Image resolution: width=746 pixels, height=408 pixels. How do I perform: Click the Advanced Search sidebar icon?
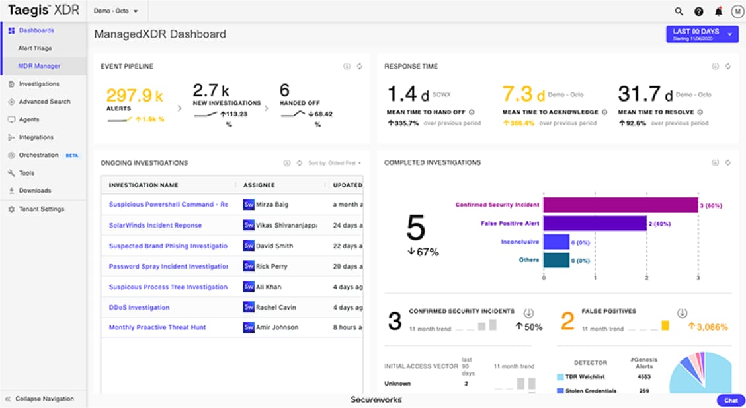(x=11, y=102)
